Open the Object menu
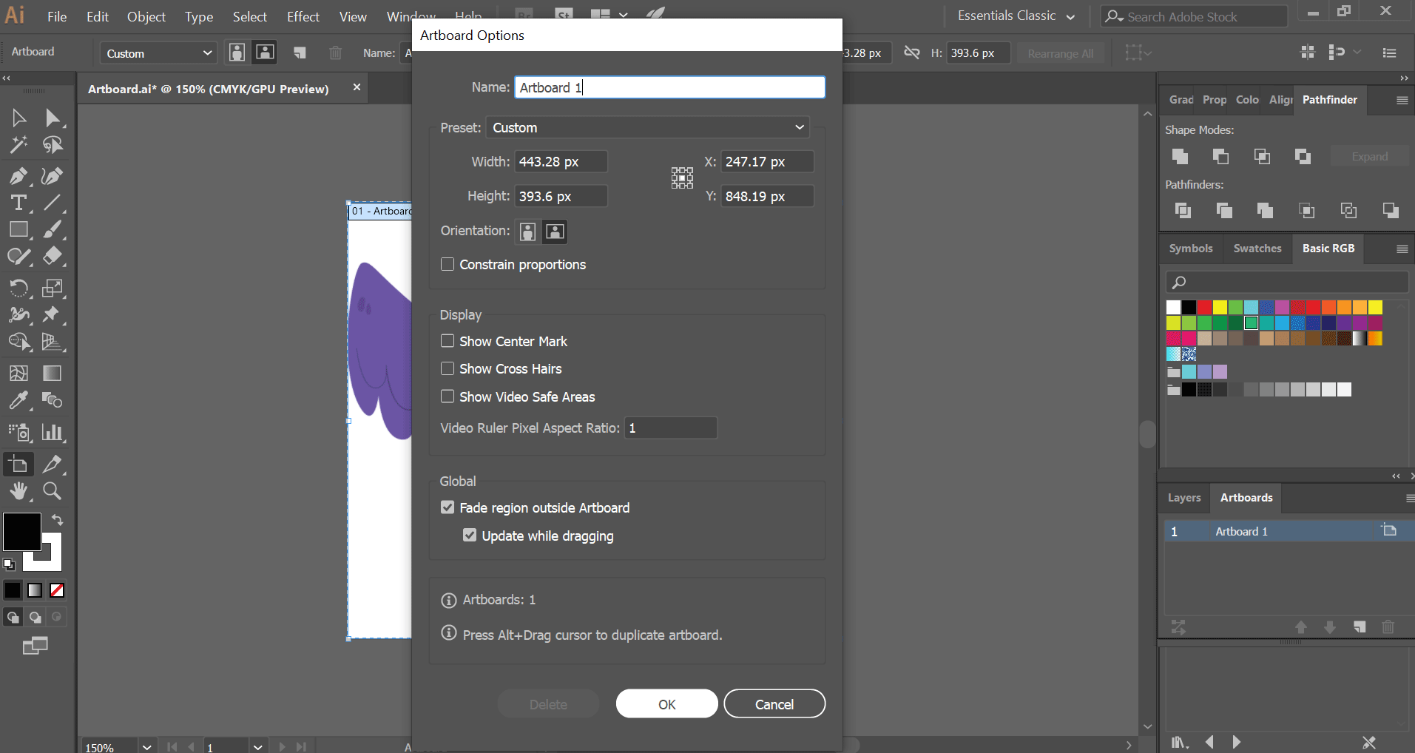The width and height of the screenshot is (1415, 753). (146, 16)
